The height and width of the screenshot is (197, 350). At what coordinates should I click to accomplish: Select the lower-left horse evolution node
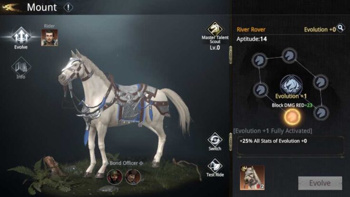(260, 89)
